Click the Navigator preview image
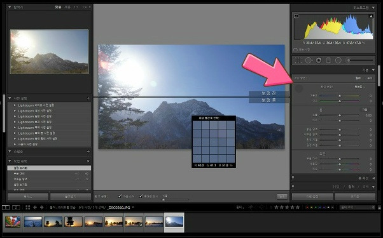 50,51
